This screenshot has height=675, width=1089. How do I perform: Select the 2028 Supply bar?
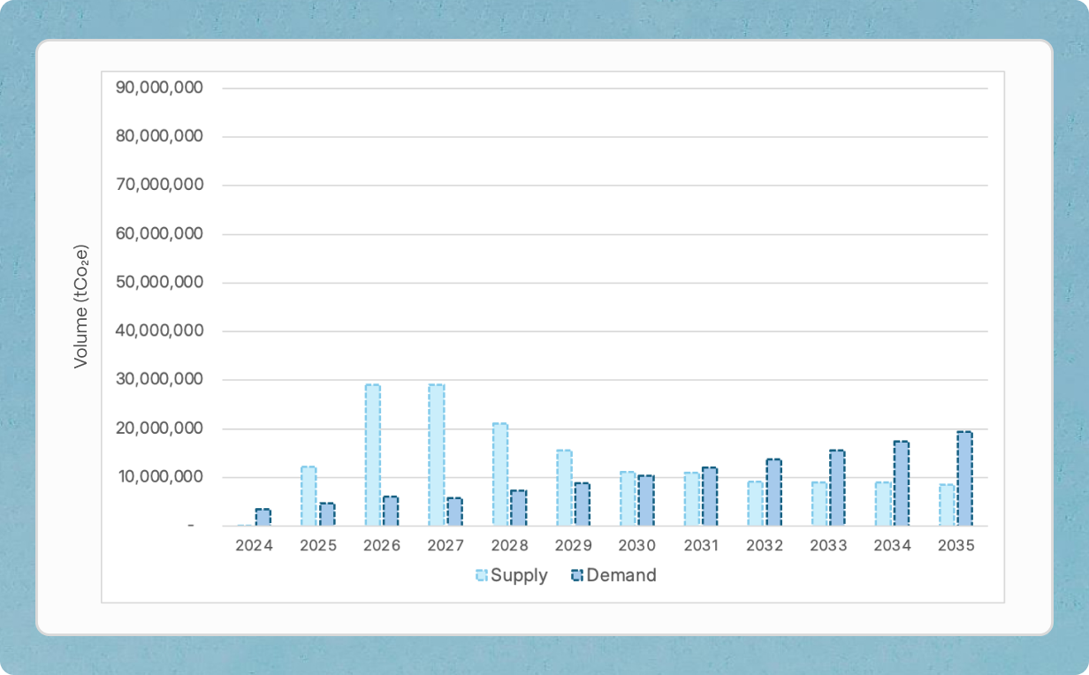click(x=499, y=473)
